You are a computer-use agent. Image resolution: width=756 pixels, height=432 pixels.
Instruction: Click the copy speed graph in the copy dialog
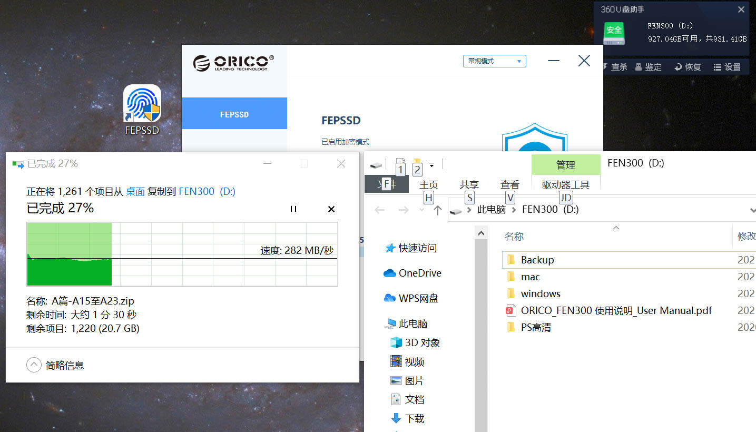pyautogui.click(x=182, y=254)
